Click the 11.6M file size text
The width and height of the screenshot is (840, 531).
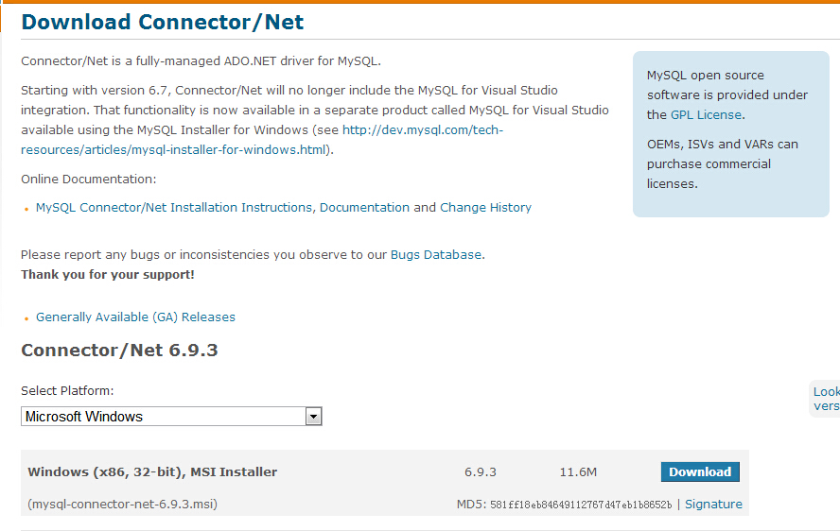[578, 471]
